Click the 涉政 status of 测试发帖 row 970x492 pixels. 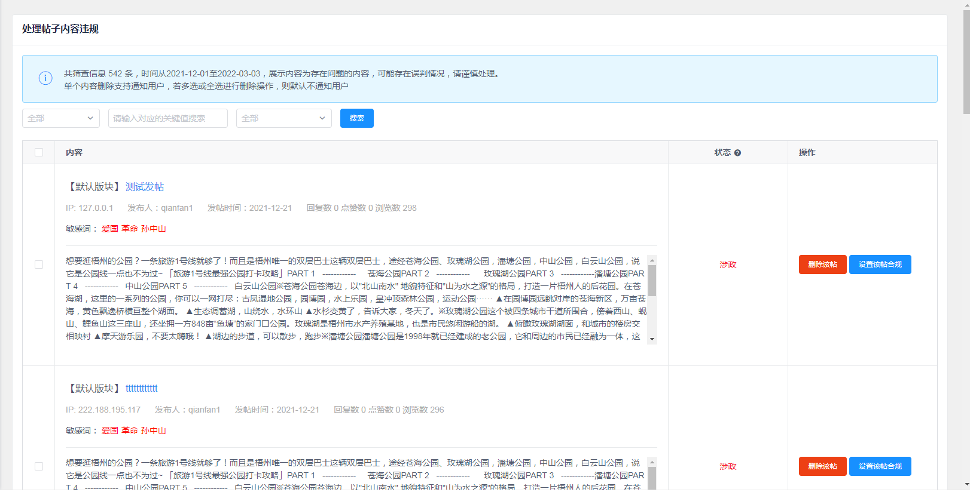click(728, 265)
